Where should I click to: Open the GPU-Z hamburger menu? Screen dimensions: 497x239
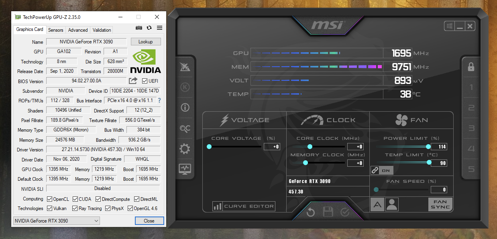160,28
